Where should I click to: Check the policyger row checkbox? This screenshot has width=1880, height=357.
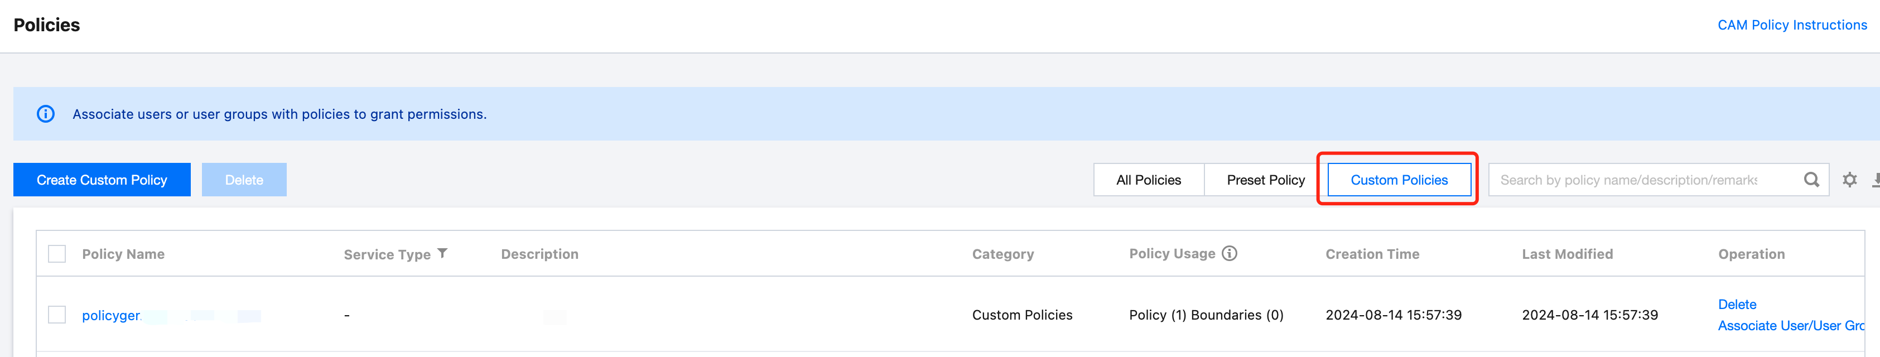[x=57, y=315]
